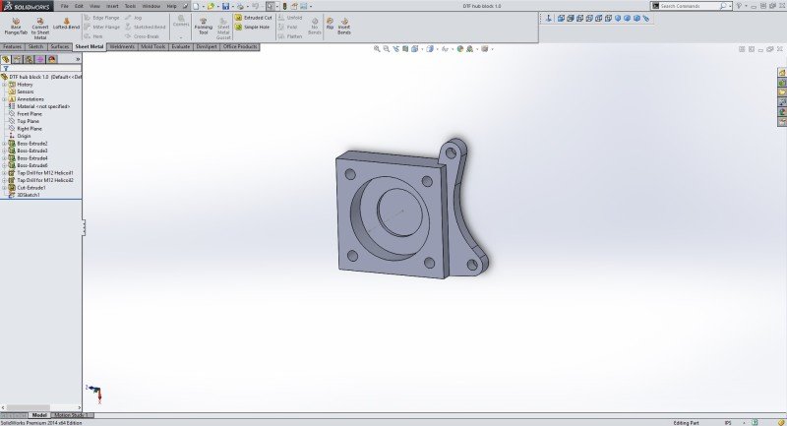Add a Simple Hole

[x=253, y=28]
